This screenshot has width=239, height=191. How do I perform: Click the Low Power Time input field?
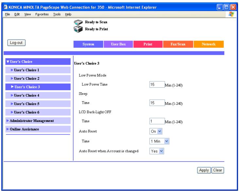click(157, 84)
